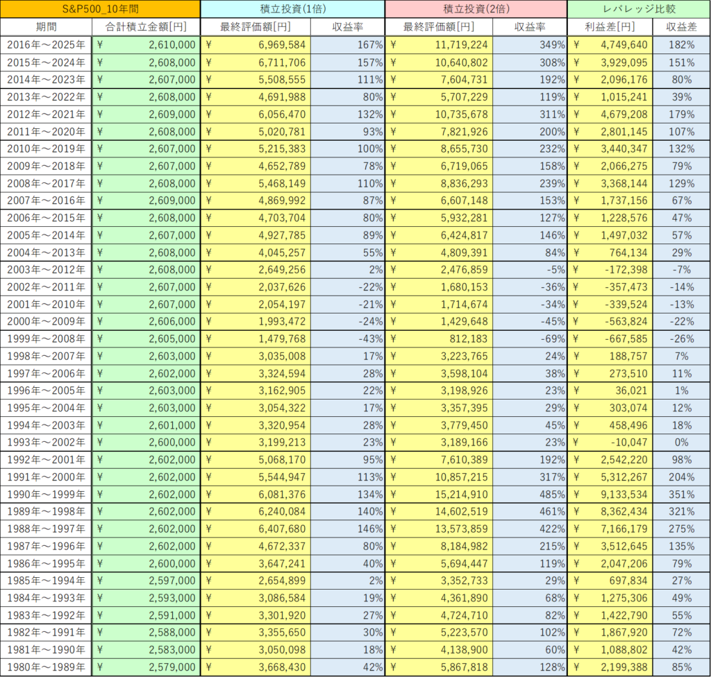
Task: Click the 1990年～1999年 period cell
Action: pyautogui.click(x=46, y=495)
